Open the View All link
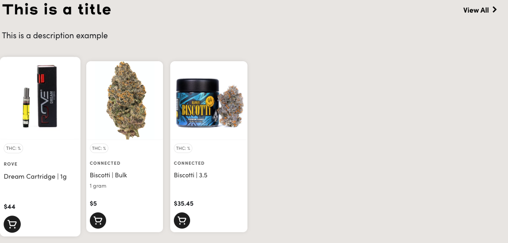 pos(480,10)
